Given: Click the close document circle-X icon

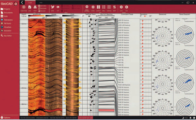Looking at the screenshot, I should pyautogui.click(x=24, y=7).
